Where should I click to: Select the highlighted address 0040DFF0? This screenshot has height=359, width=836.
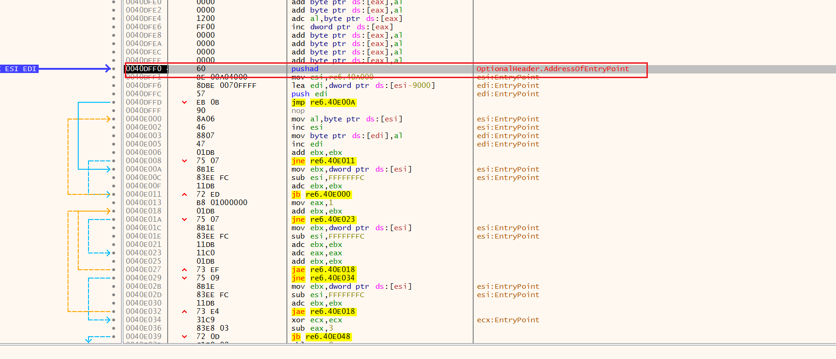(x=144, y=69)
